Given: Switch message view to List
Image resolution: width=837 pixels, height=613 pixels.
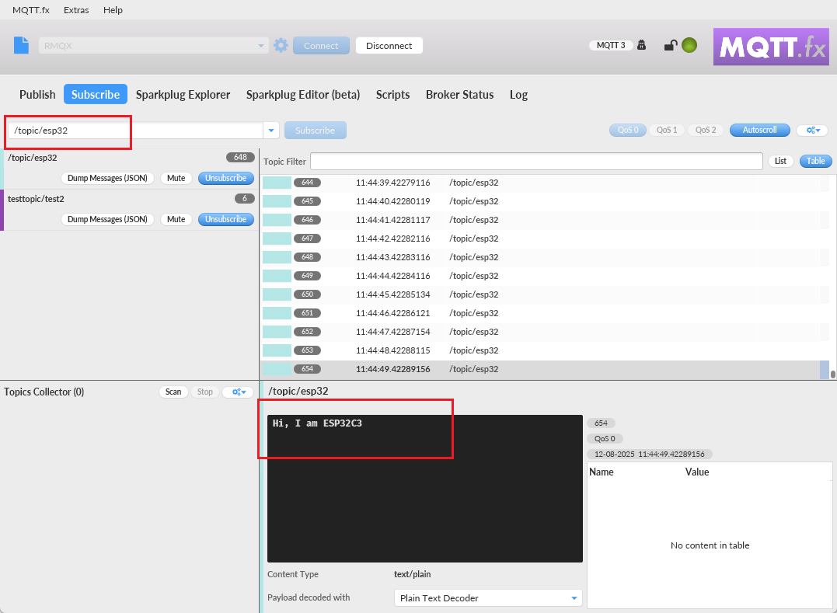Looking at the screenshot, I should 780,161.
